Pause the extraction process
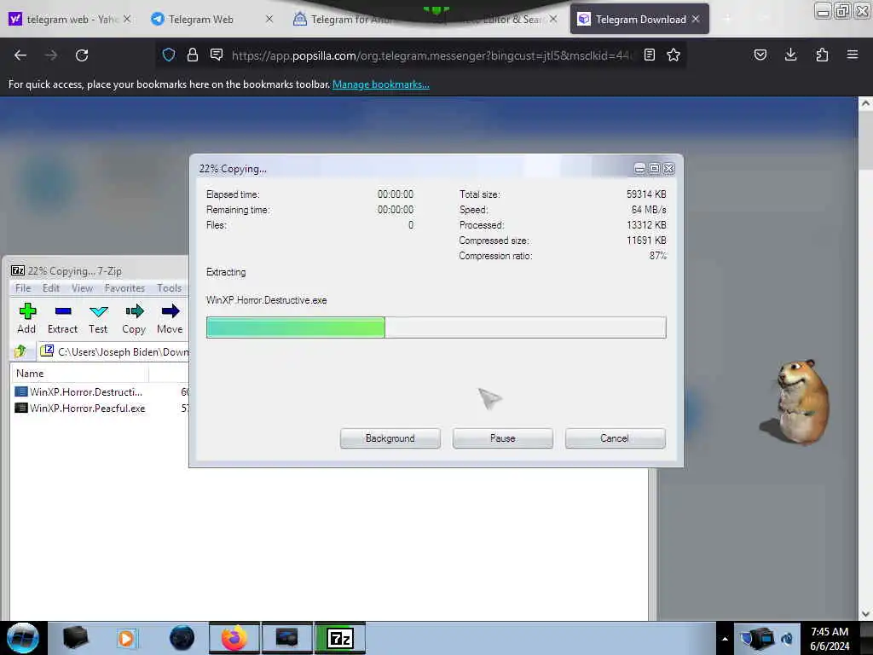The width and height of the screenshot is (873, 655). coord(503,438)
